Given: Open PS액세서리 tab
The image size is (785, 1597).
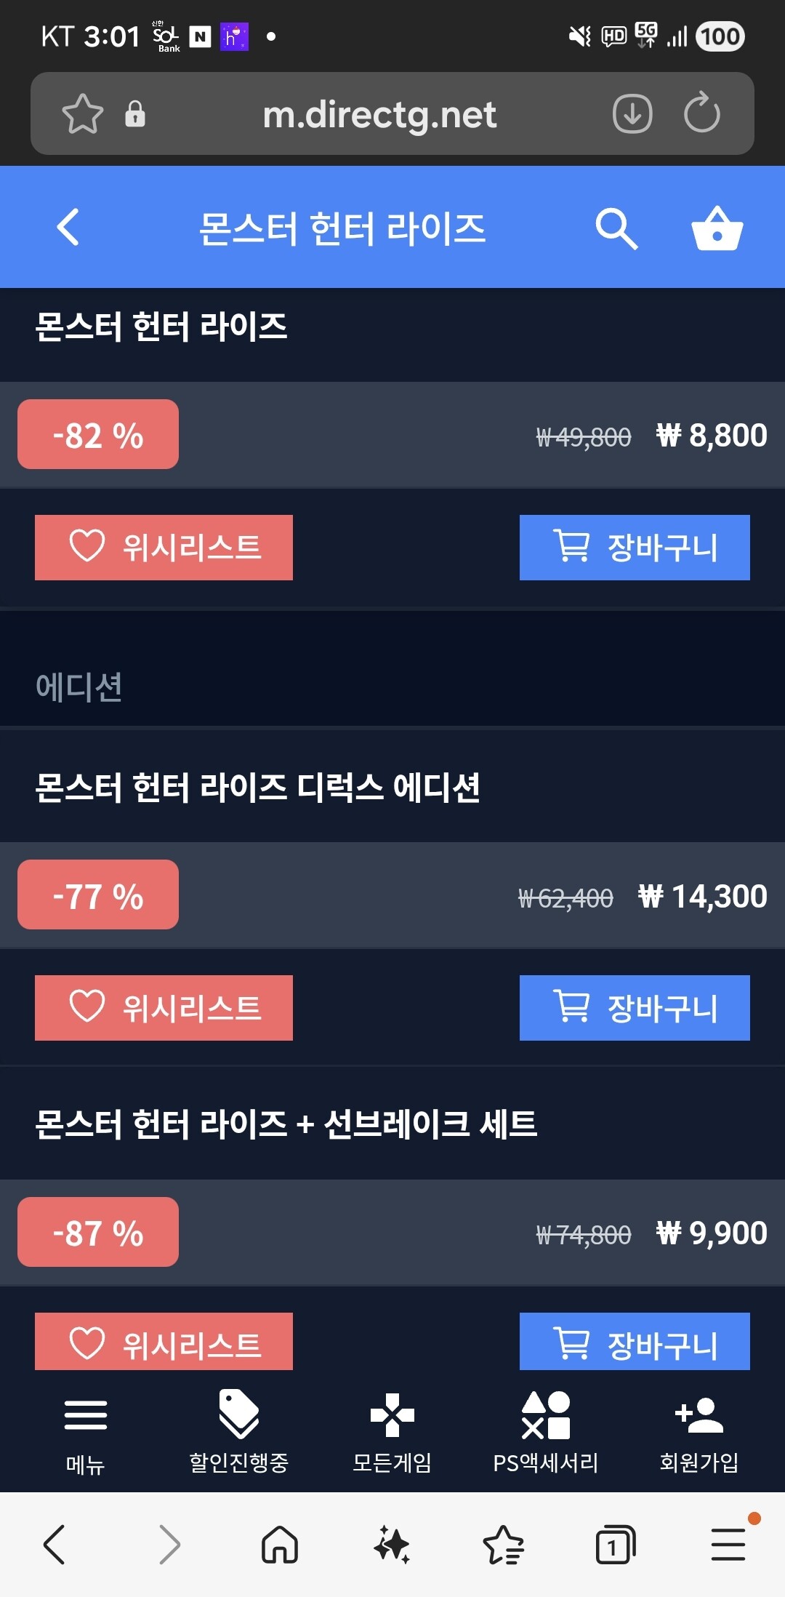Looking at the screenshot, I should click(x=546, y=1430).
